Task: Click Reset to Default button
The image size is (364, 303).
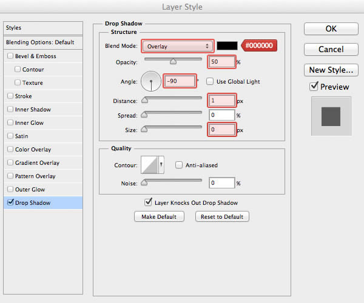Action: (x=222, y=216)
